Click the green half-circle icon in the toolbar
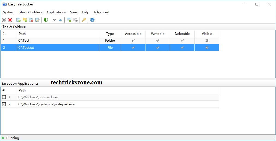 pos(46,20)
